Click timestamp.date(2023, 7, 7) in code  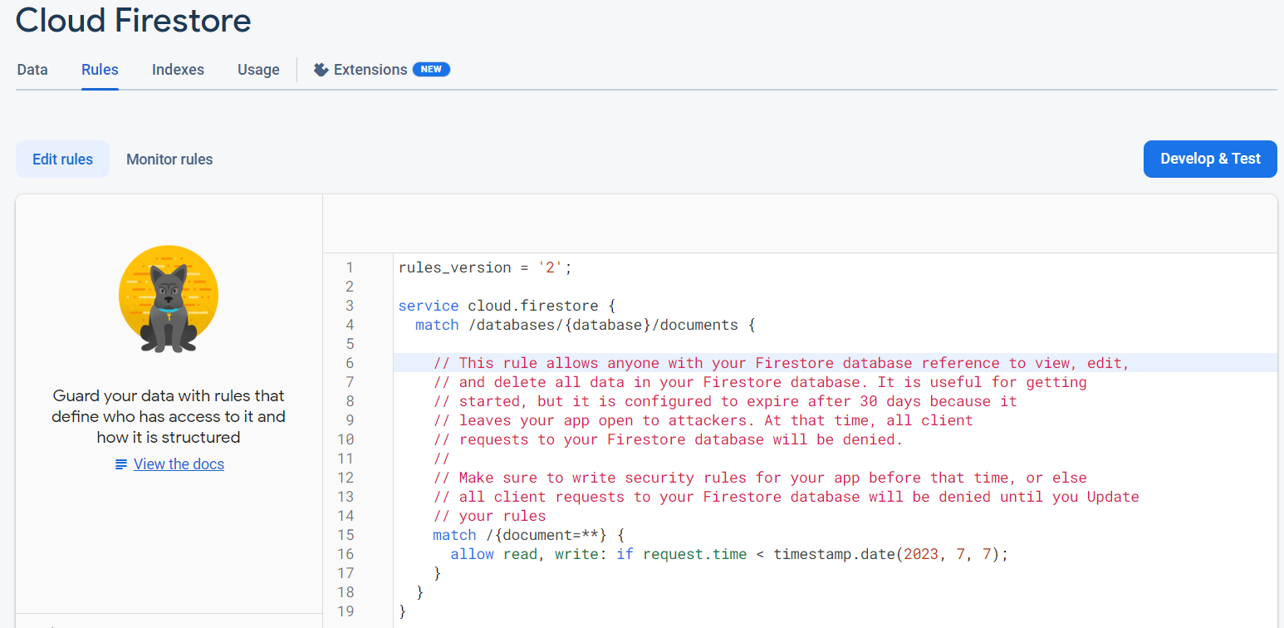[886, 554]
